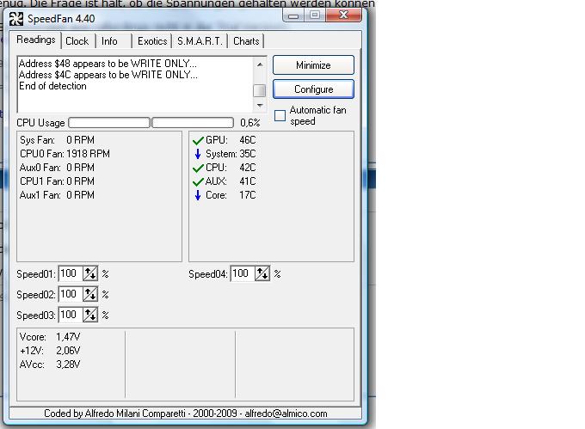Click the green check icon next to CPU temperature
This screenshot has width=585, height=429.
coord(198,169)
